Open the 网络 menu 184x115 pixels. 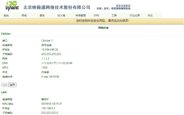pyautogui.click(x=24, y=15)
